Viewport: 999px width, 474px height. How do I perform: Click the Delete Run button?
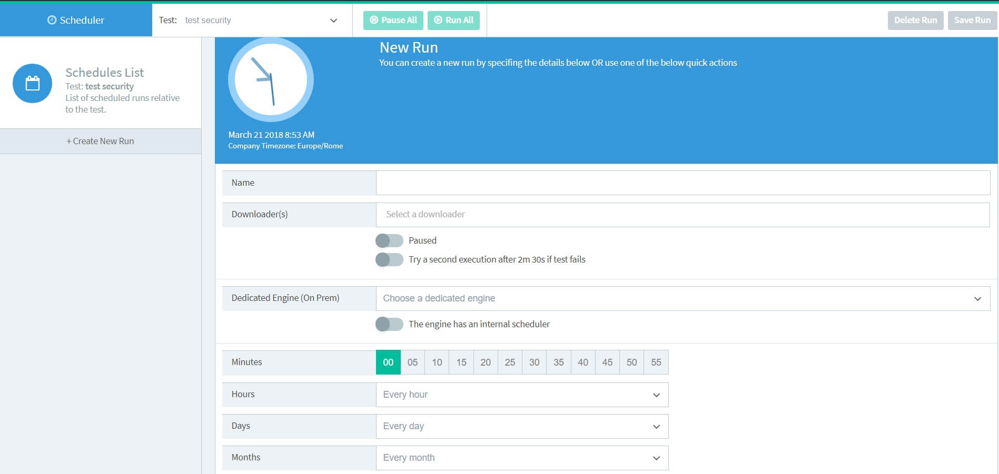[x=915, y=20]
